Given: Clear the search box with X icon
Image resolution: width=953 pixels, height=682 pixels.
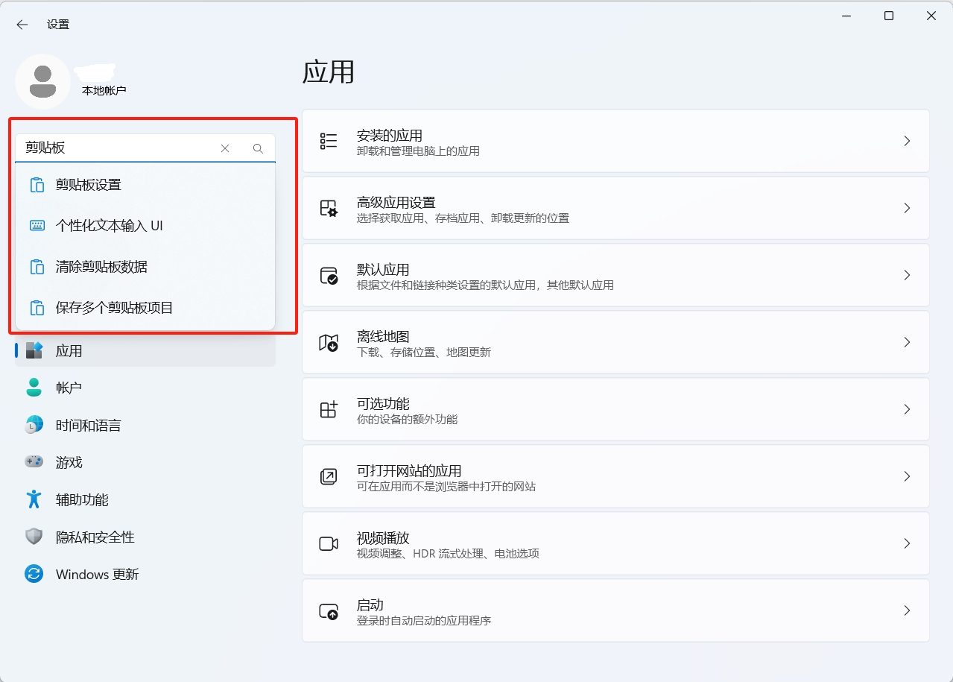Looking at the screenshot, I should click(225, 148).
